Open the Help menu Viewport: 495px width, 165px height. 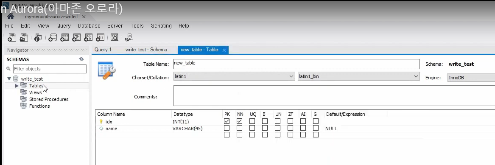pyautogui.click(x=184, y=26)
